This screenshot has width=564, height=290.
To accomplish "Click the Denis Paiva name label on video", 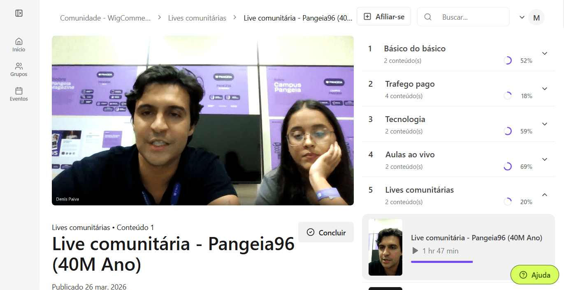I will coord(67,199).
